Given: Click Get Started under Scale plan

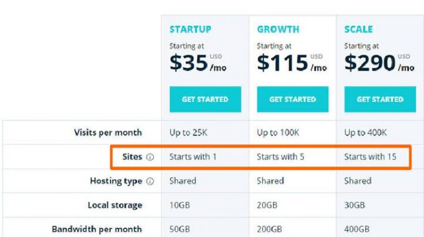Looking at the screenshot, I should coord(380,99).
